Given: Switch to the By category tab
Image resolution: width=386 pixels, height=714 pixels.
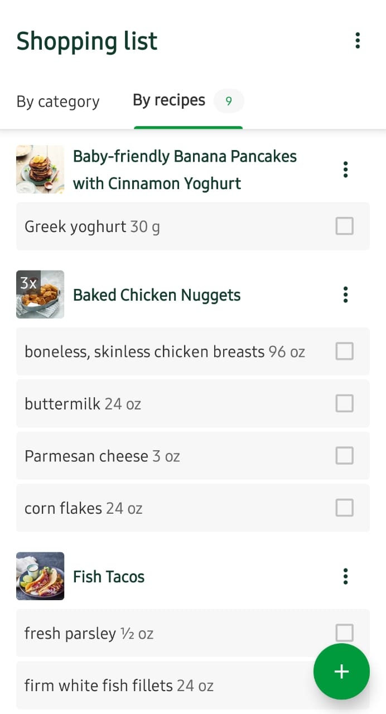Looking at the screenshot, I should click(x=58, y=102).
